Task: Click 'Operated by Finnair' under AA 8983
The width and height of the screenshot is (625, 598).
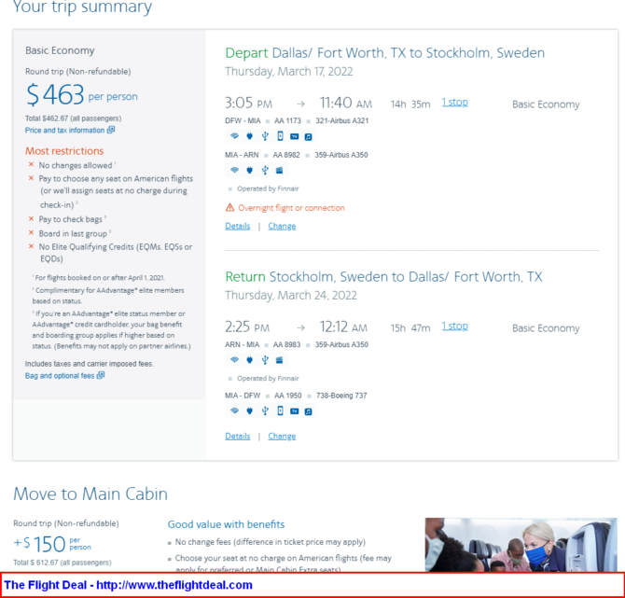Action: coord(268,379)
